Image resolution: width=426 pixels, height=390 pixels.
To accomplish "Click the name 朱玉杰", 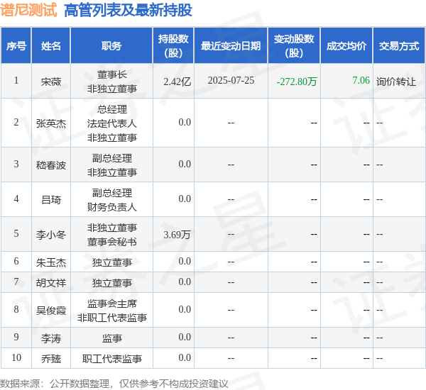I will (x=51, y=262).
